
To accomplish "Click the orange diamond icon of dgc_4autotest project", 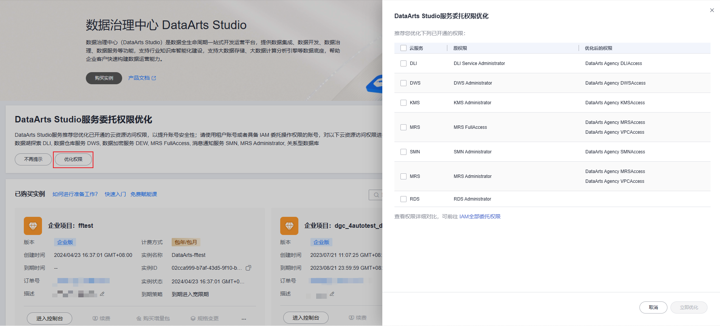I will tap(289, 226).
